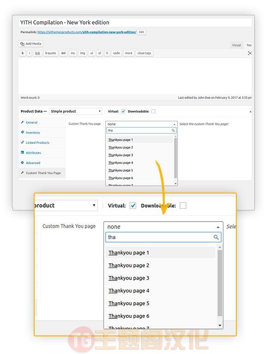Viewport: 277px width, 354px height.
Task: Click the Attributes tab list icon
Action: coord(22,152)
